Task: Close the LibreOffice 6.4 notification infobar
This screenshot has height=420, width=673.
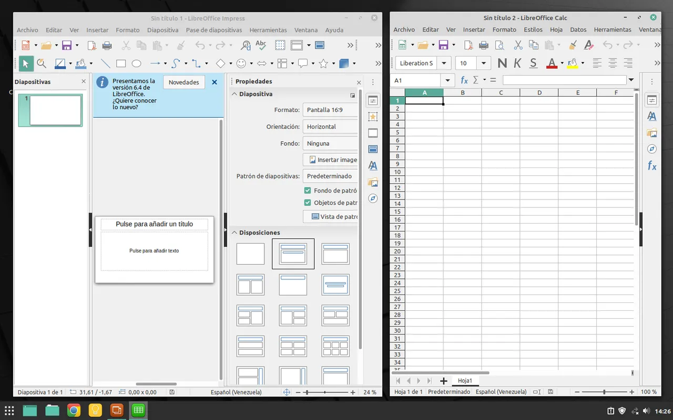Action: pyautogui.click(x=215, y=82)
